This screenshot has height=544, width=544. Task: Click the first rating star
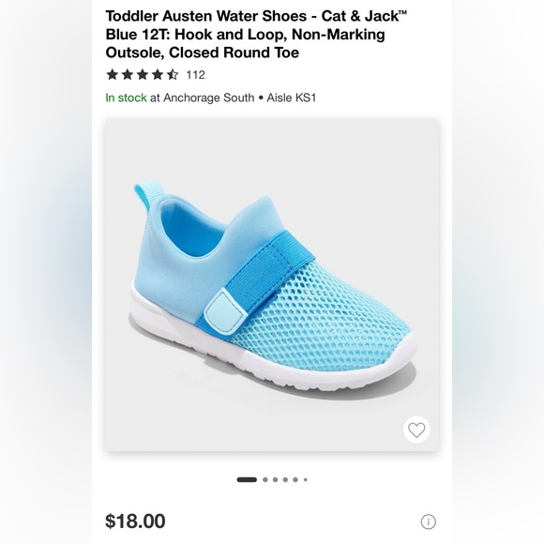(112, 75)
